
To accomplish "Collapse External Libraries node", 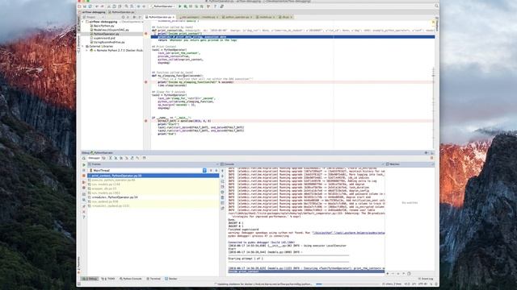I will click(x=83, y=47).
